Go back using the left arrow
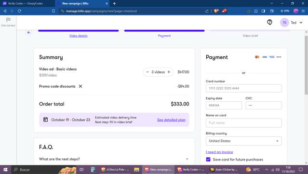The width and height of the screenshot is (308, 174). [x=29, y=32]
